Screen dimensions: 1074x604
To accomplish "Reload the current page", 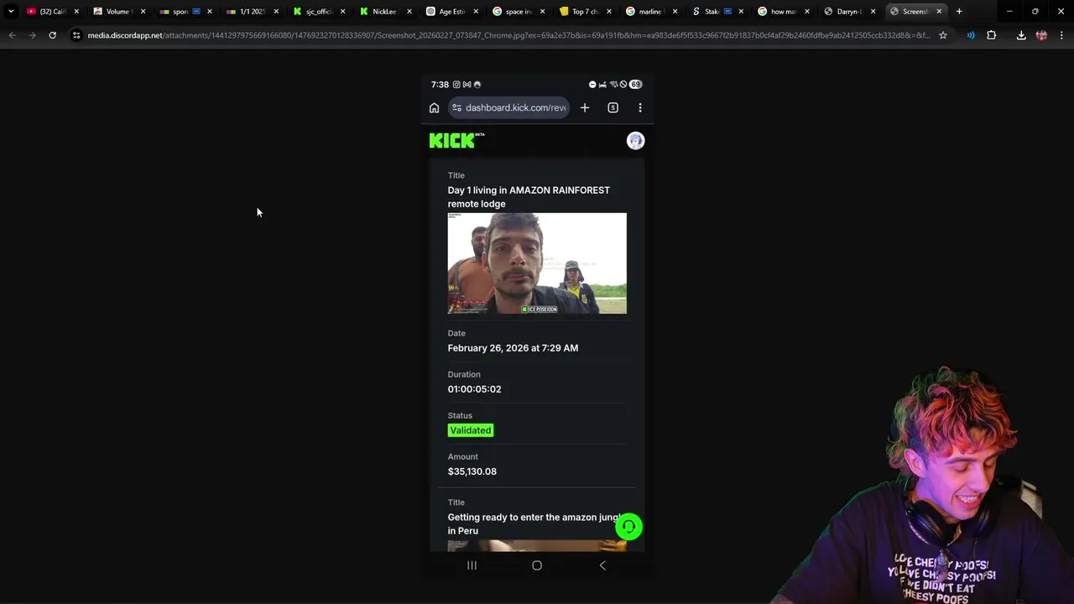I will point(52,35).
